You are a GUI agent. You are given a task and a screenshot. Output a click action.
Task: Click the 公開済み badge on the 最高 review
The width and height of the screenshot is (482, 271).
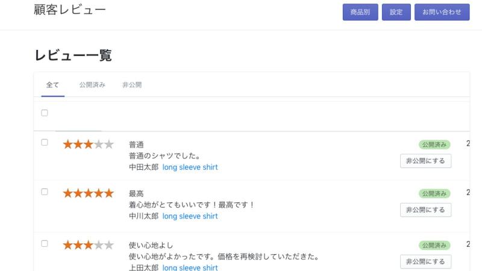[x=434, y=193]
